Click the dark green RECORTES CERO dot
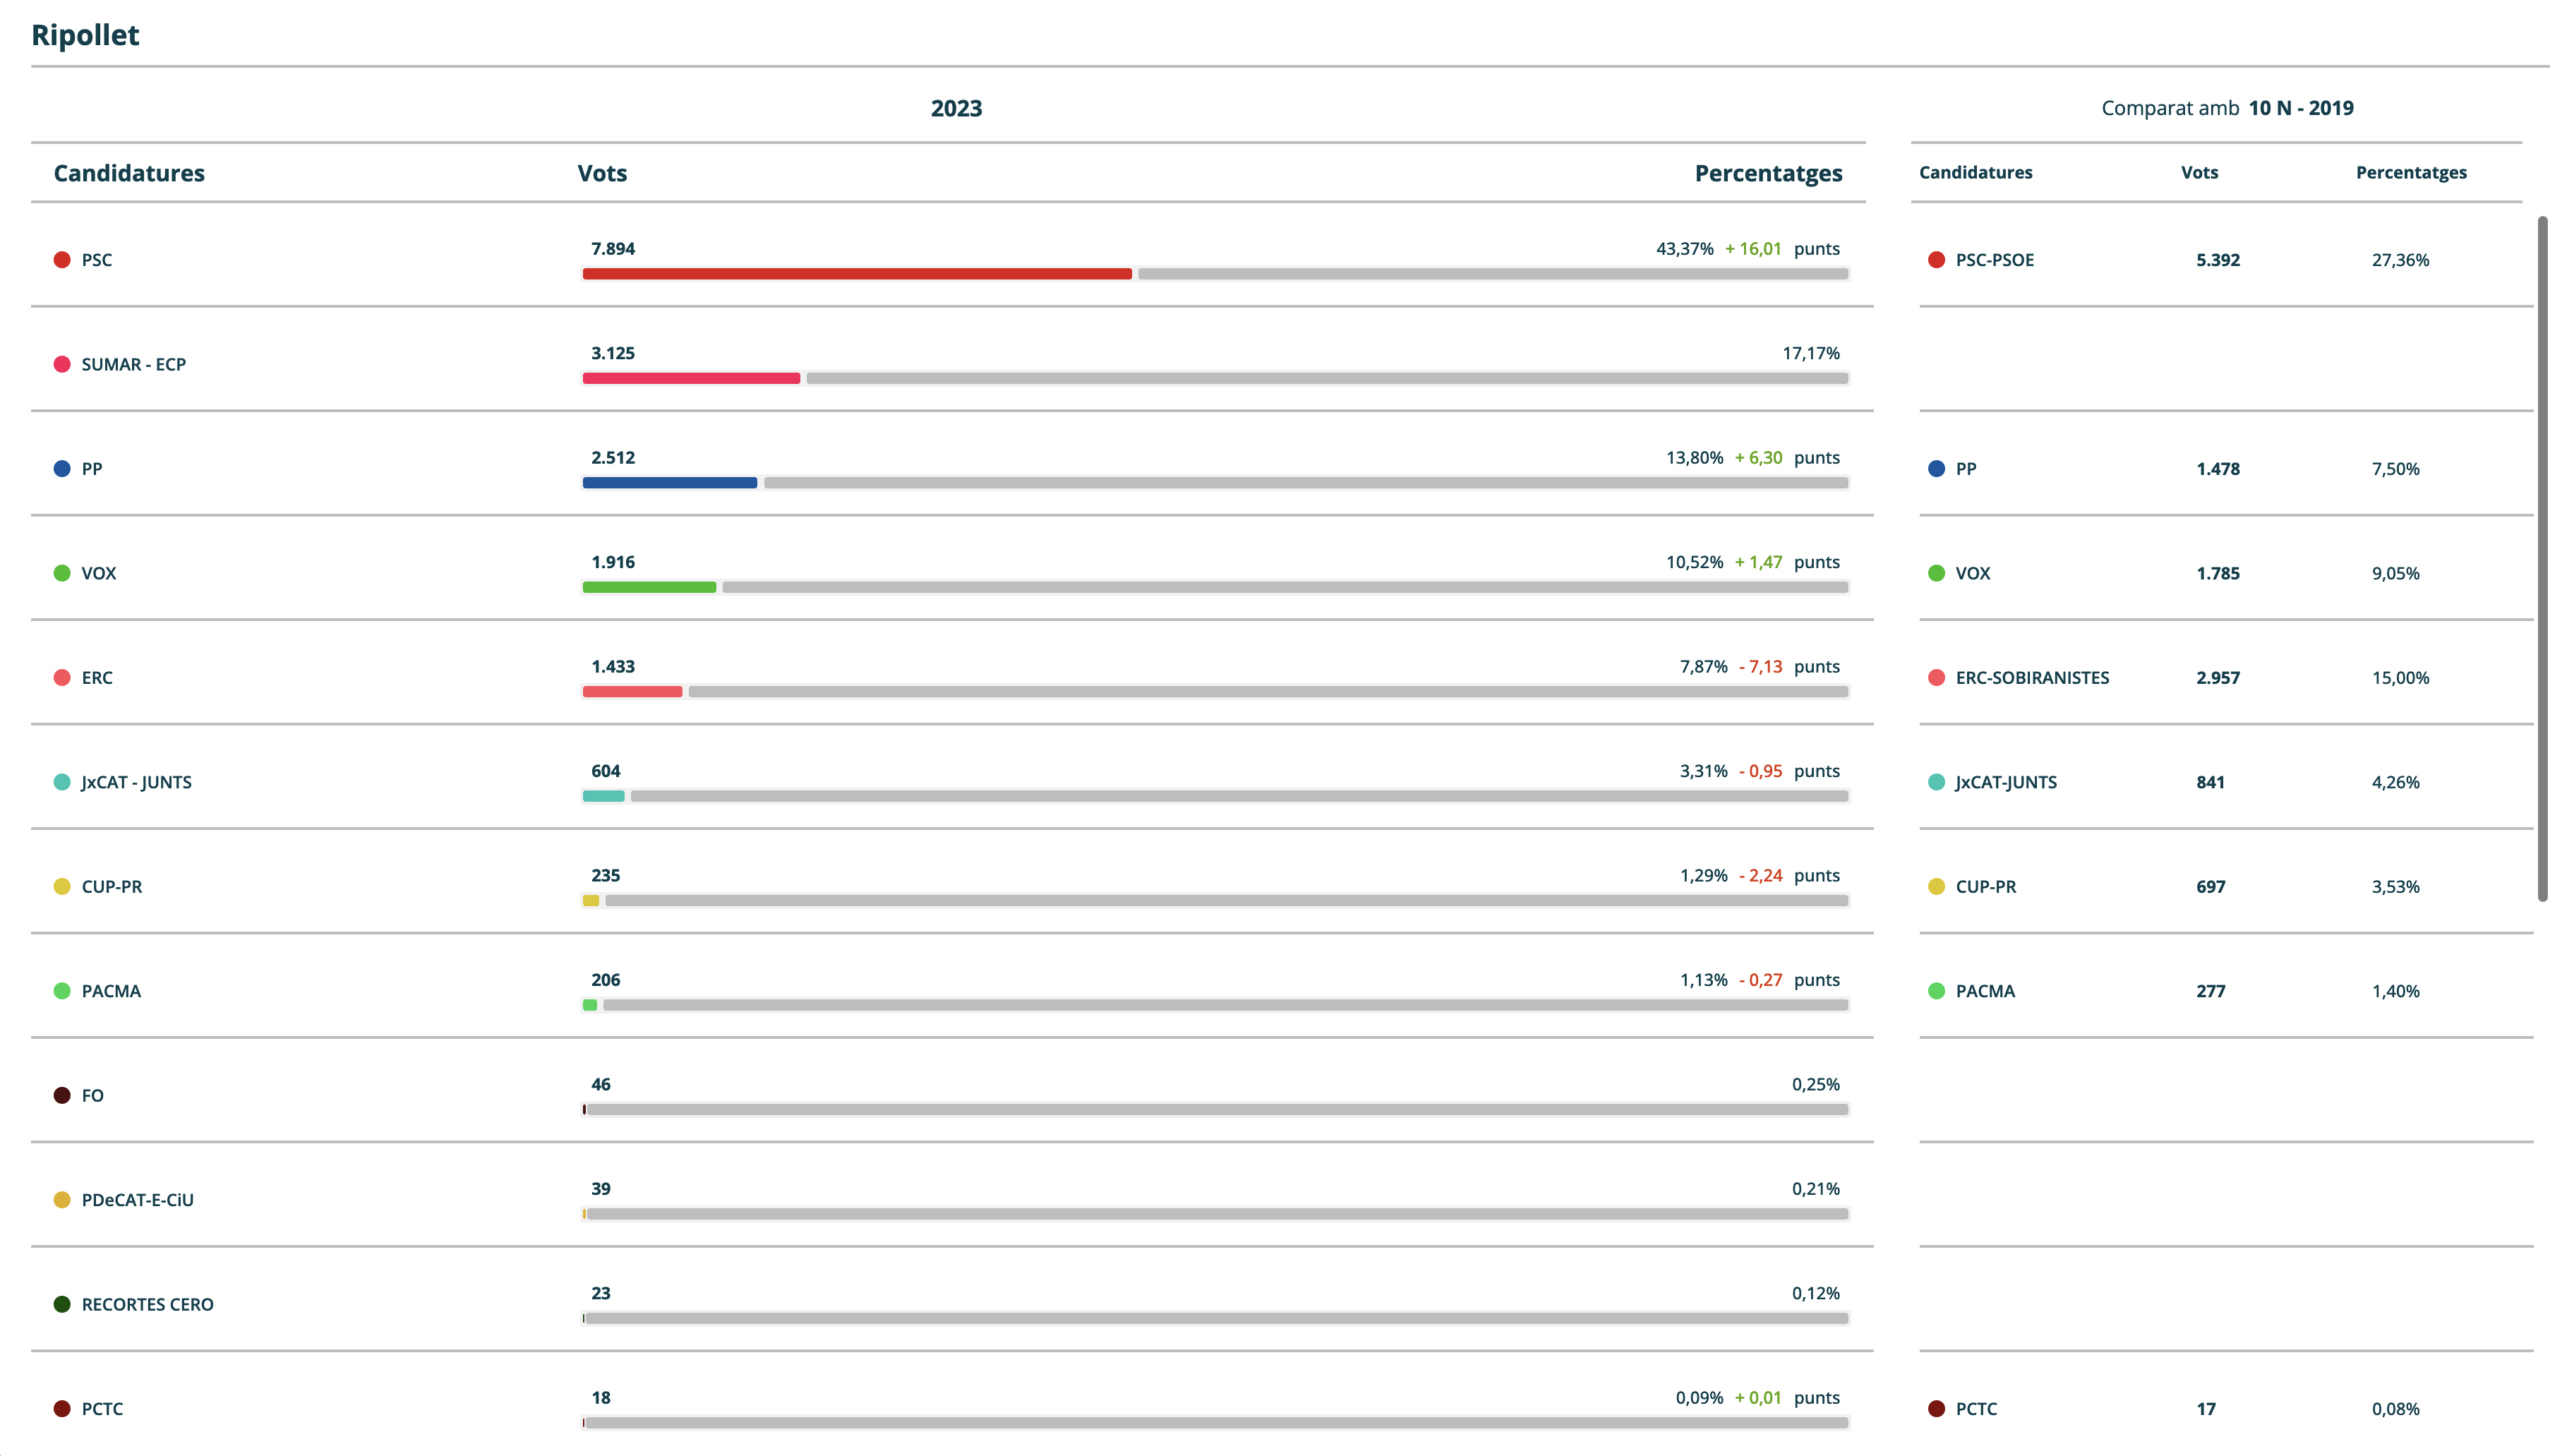The height and width of the screenshot is (1456, 2550). pyautogui.click(x=62, y=1305)
